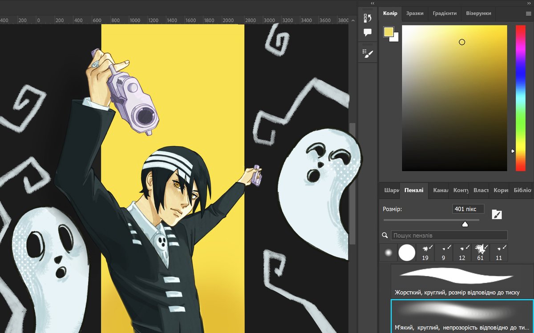Expand the collapsed icon dock with double arrows
534x333 pixels.
[372, 3]
